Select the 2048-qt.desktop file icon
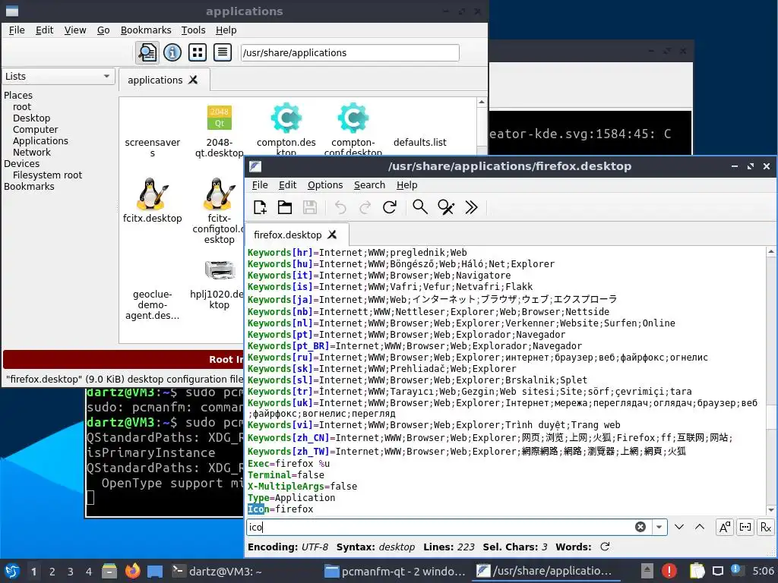This screenshot has height=583, width=778. coord(220,118)
